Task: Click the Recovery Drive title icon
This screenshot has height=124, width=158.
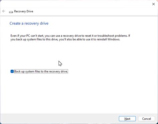Action: (x=11, y=12)
